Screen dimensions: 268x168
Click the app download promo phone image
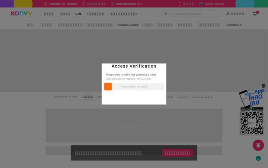(x=252, y=98)
